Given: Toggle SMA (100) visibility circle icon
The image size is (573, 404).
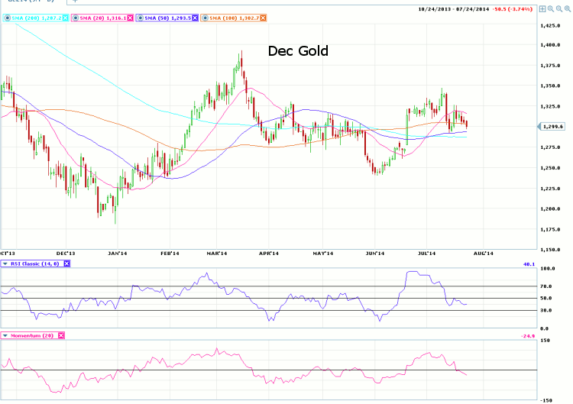Looking at the screenshot, I should [205, 17].
